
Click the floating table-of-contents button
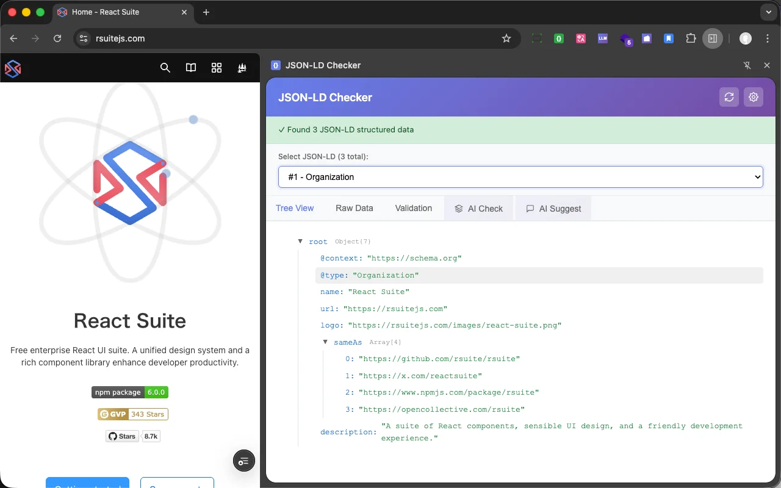click(x=244, y=461)
